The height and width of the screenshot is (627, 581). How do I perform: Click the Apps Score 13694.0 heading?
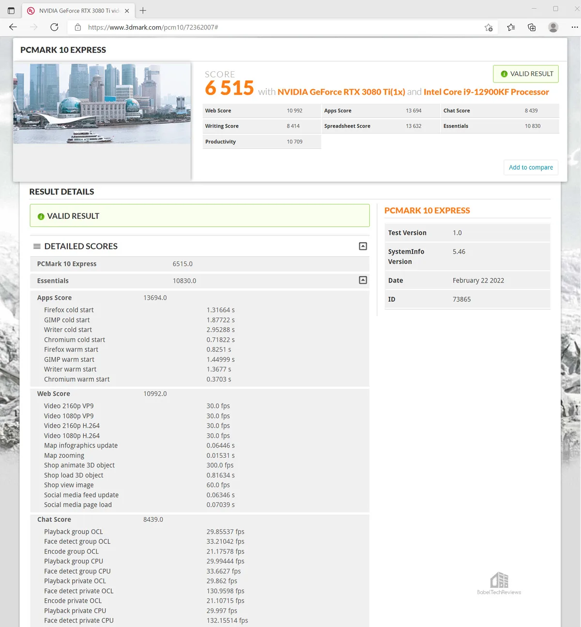click(102, 298)
